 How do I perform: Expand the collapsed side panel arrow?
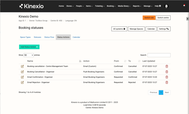pyautogui.click(x=187, y=19)
